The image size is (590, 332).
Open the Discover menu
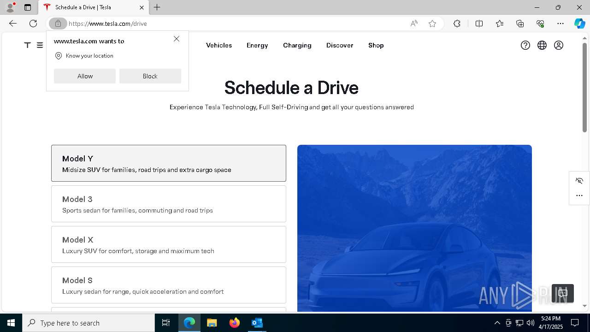pos(340,45)
